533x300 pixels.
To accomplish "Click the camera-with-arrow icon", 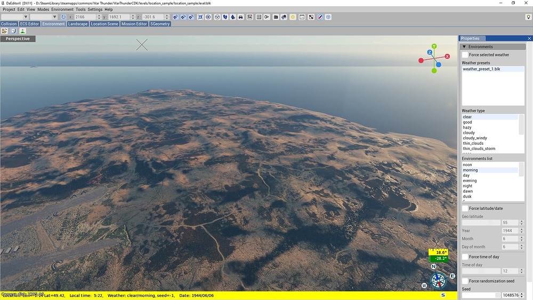I will coord(266,17).
